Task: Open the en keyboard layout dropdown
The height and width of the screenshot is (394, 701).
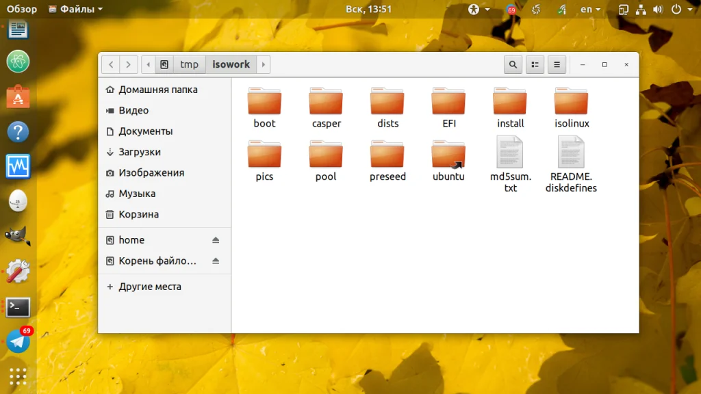Action: (x=590, y=10)
